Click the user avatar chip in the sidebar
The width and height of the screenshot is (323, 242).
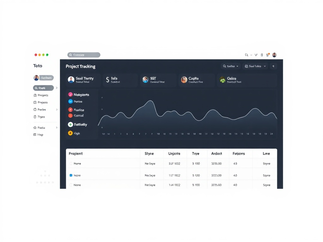coord(44,78)
